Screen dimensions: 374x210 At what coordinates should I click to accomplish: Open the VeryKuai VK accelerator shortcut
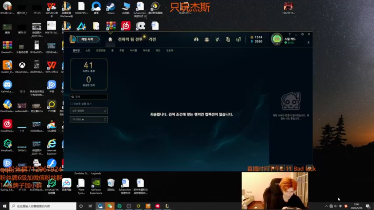pos(51,186)
